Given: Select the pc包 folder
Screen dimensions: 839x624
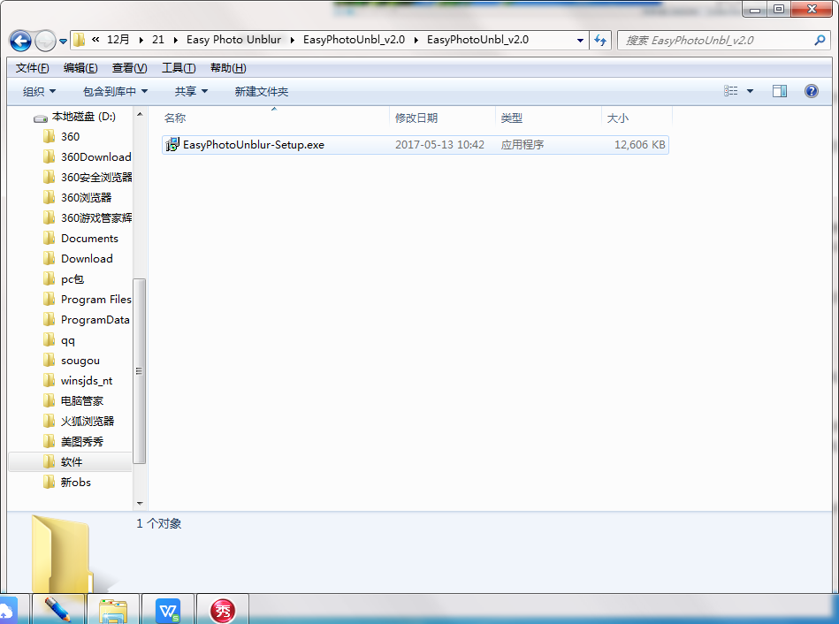Looking at the screenshot, I should click(63, 278).
